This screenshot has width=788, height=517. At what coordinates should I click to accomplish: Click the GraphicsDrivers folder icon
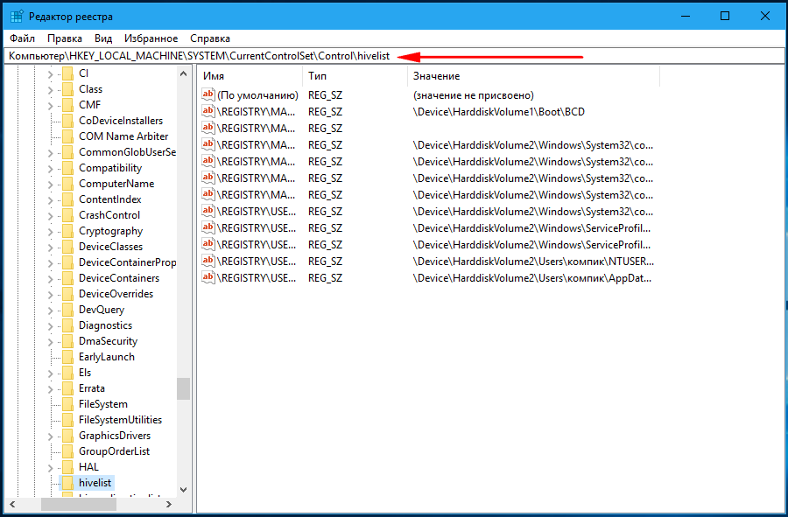67,436
